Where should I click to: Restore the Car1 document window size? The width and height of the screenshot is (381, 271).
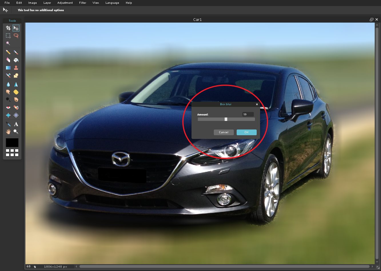pyautogui.click(x=372, y=19)
